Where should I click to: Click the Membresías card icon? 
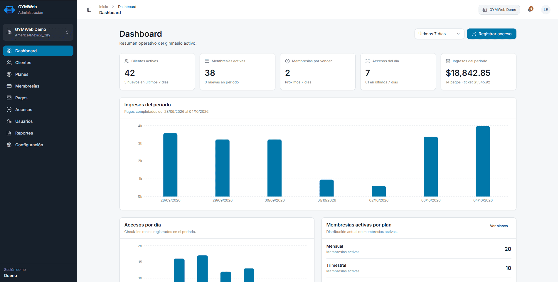coord(9,86)
